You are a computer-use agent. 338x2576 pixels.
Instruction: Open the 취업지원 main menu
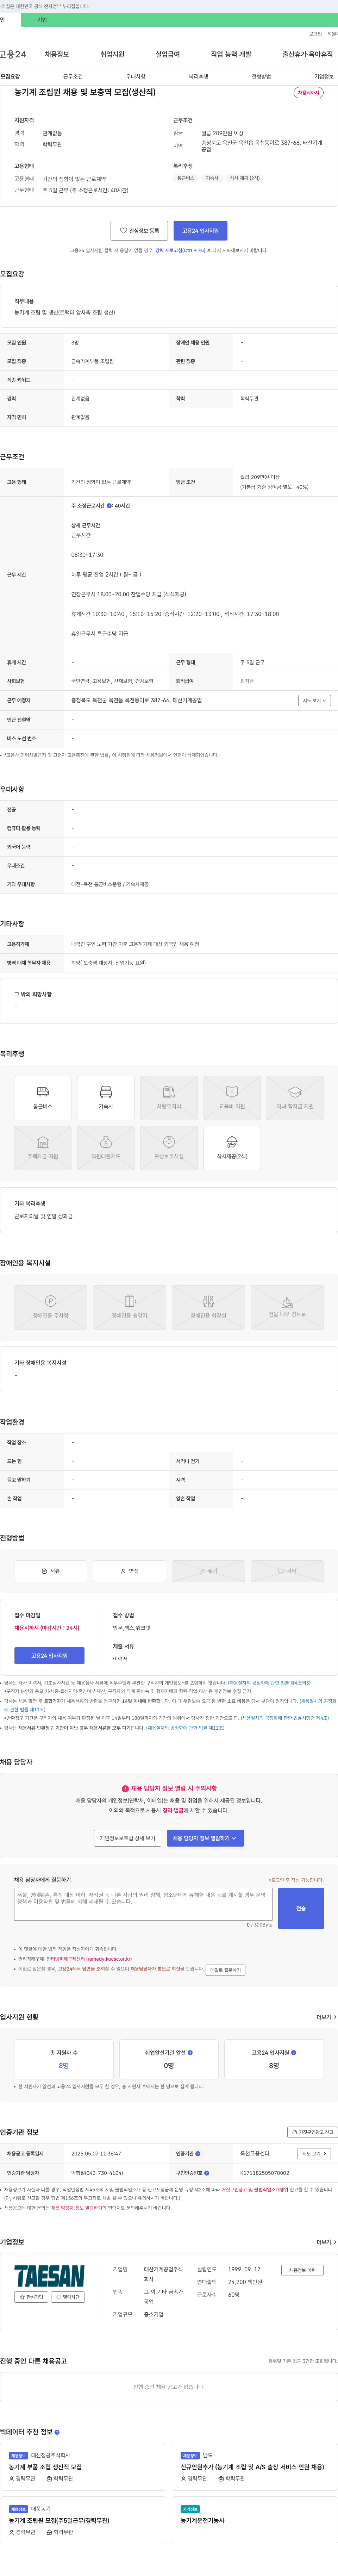click(x=112, y=54)
